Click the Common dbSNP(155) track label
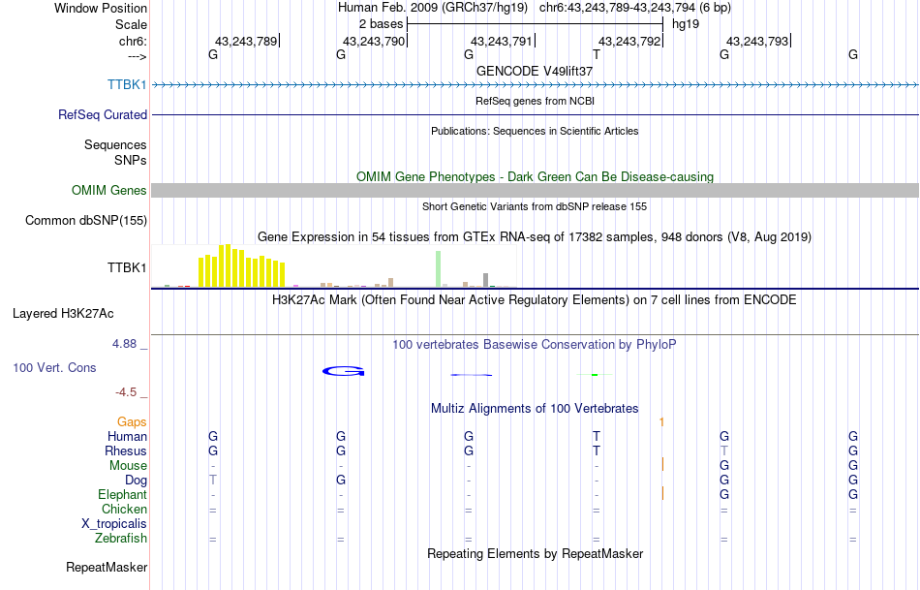This screenshot has width=920, height=590. 85,220
